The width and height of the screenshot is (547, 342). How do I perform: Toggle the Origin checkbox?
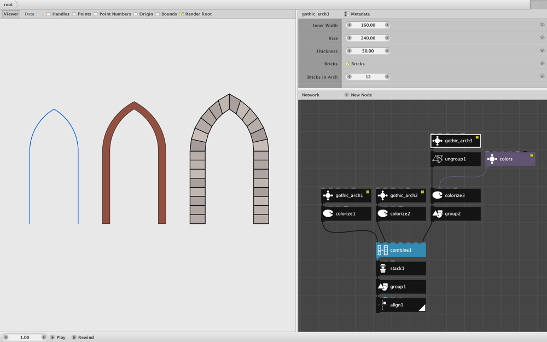tap(136, 14)
